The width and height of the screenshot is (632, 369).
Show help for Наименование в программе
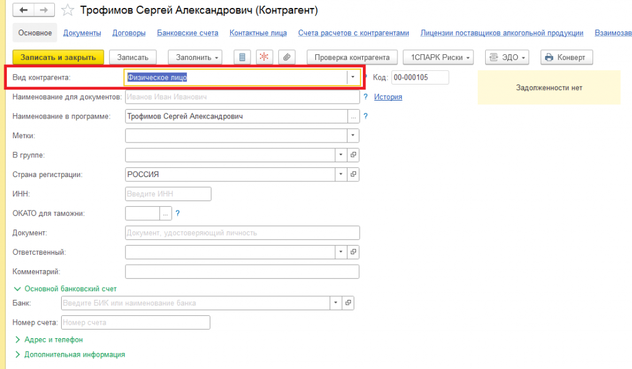(365, 116)
